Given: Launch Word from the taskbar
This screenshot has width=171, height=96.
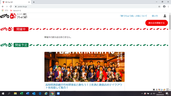Looking at the screenshot, I should [x=28, y=94].
